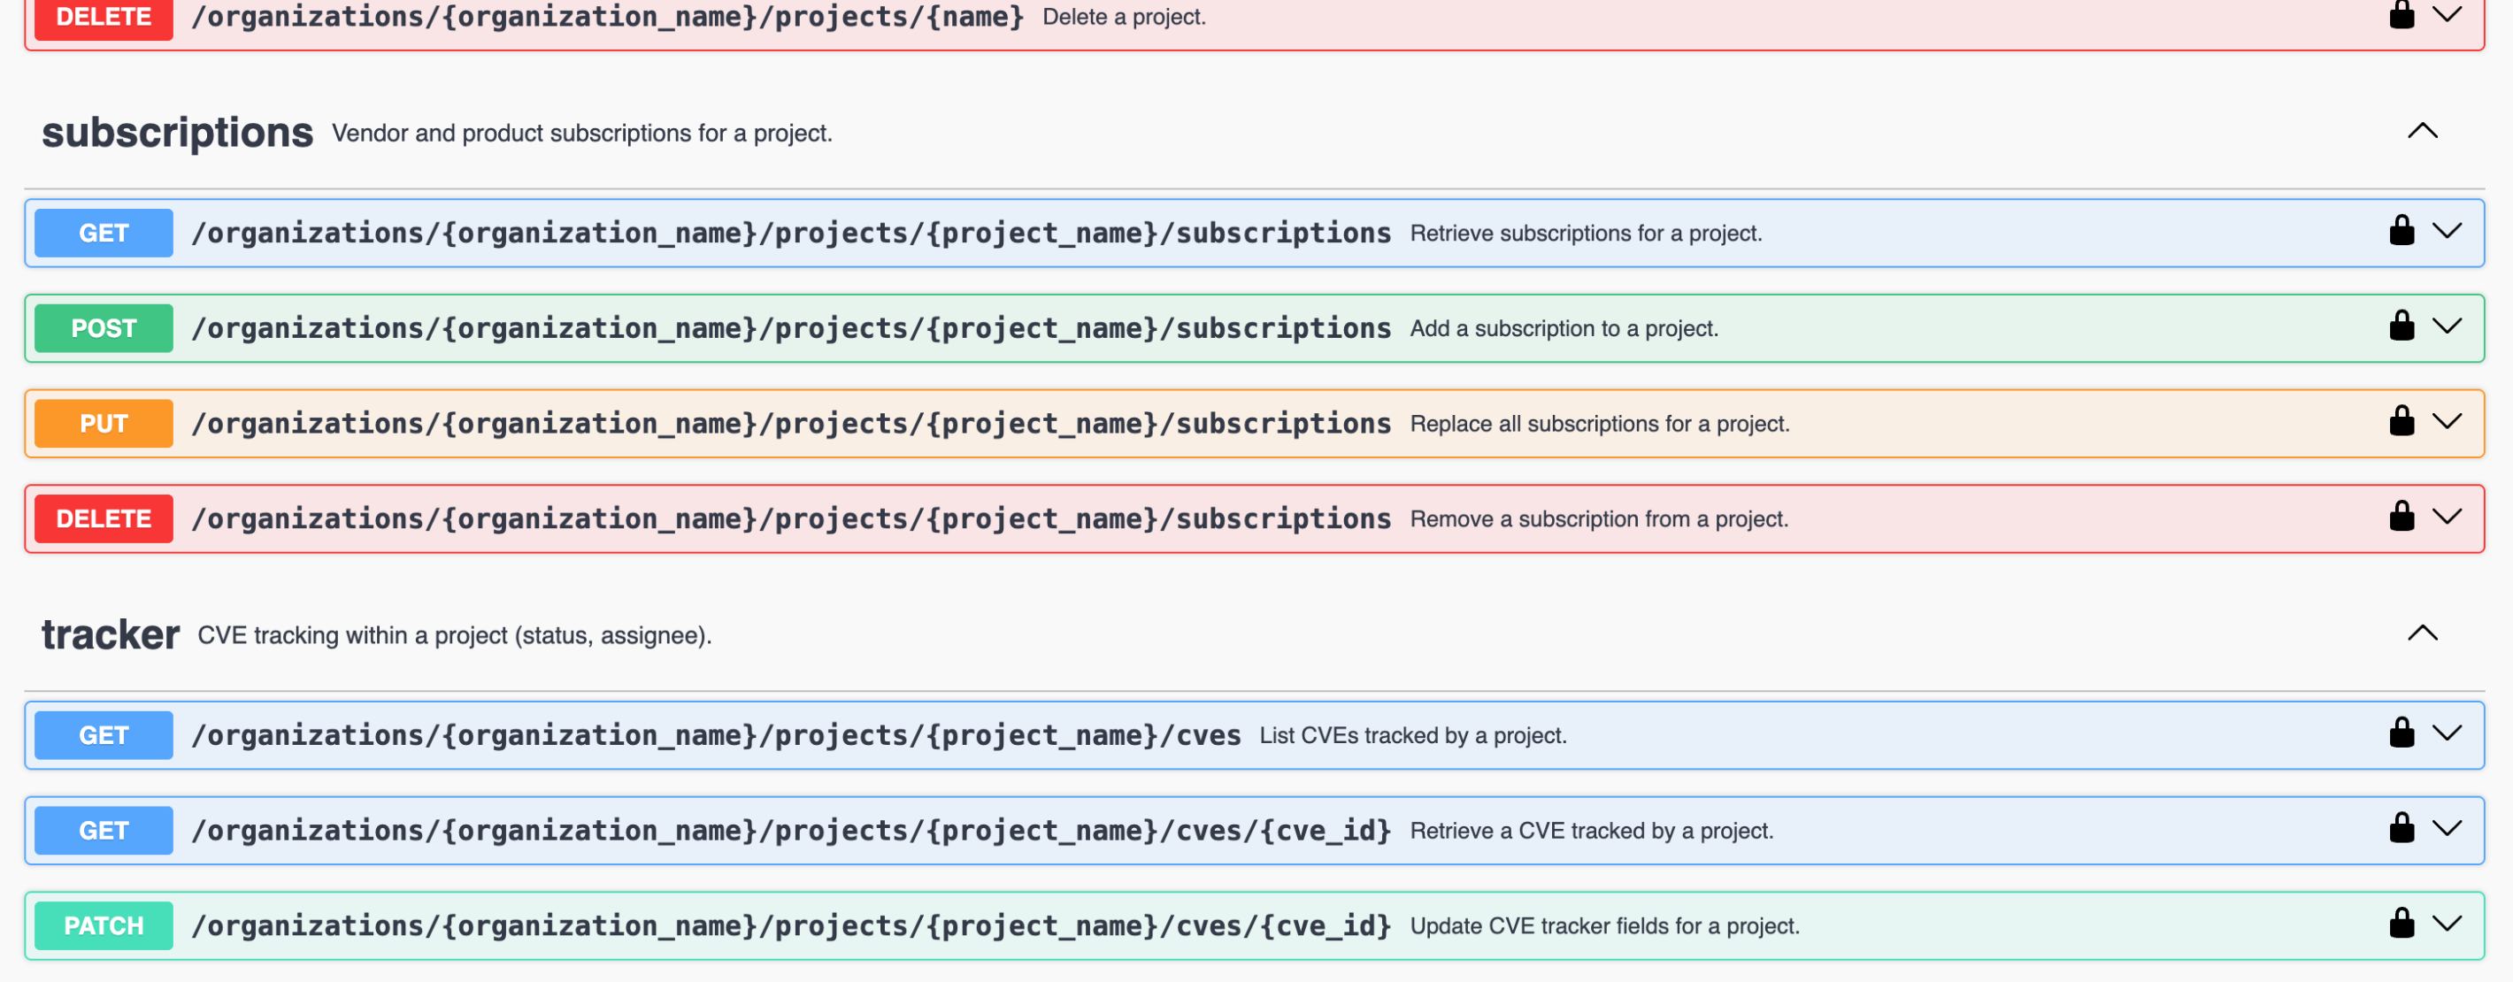Click 'Update CVE tracker fields for a project.' text
The image size is (2513, 982).
pos(1605,926)
